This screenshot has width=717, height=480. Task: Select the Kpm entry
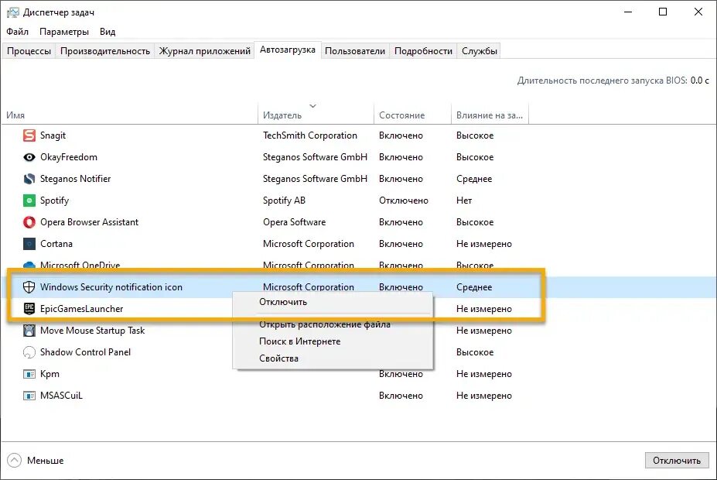[50, 374]
